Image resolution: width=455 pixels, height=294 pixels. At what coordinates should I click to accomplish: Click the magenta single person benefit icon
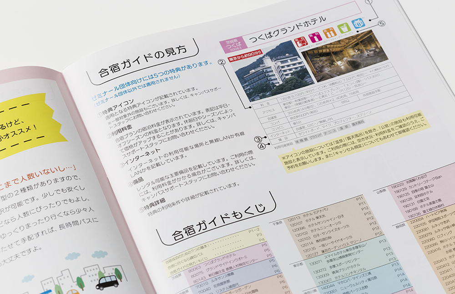pyautogui.click(x=315, y=37)
